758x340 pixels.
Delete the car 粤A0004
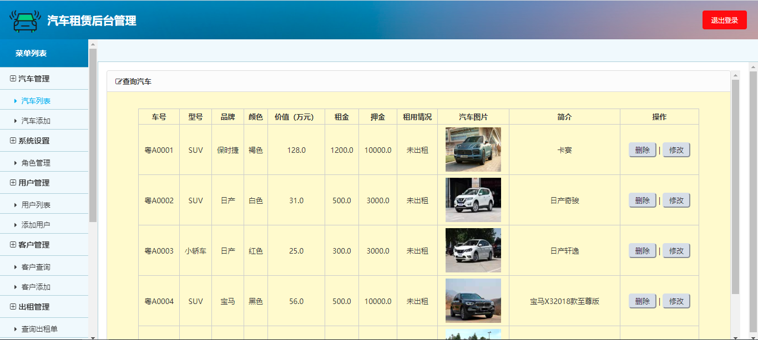pos(643,301)
